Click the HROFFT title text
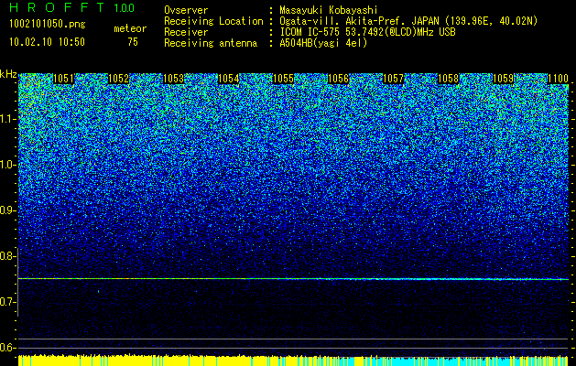576x366 pixels. 57,7
